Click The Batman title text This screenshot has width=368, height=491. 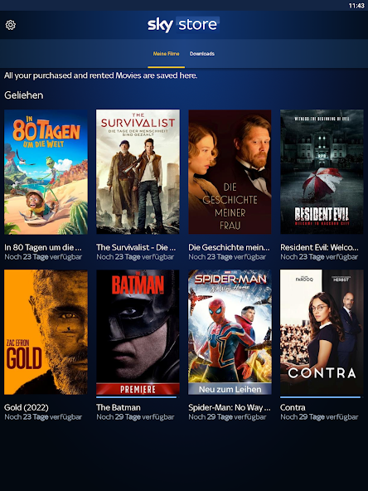(x=119, y=407)
